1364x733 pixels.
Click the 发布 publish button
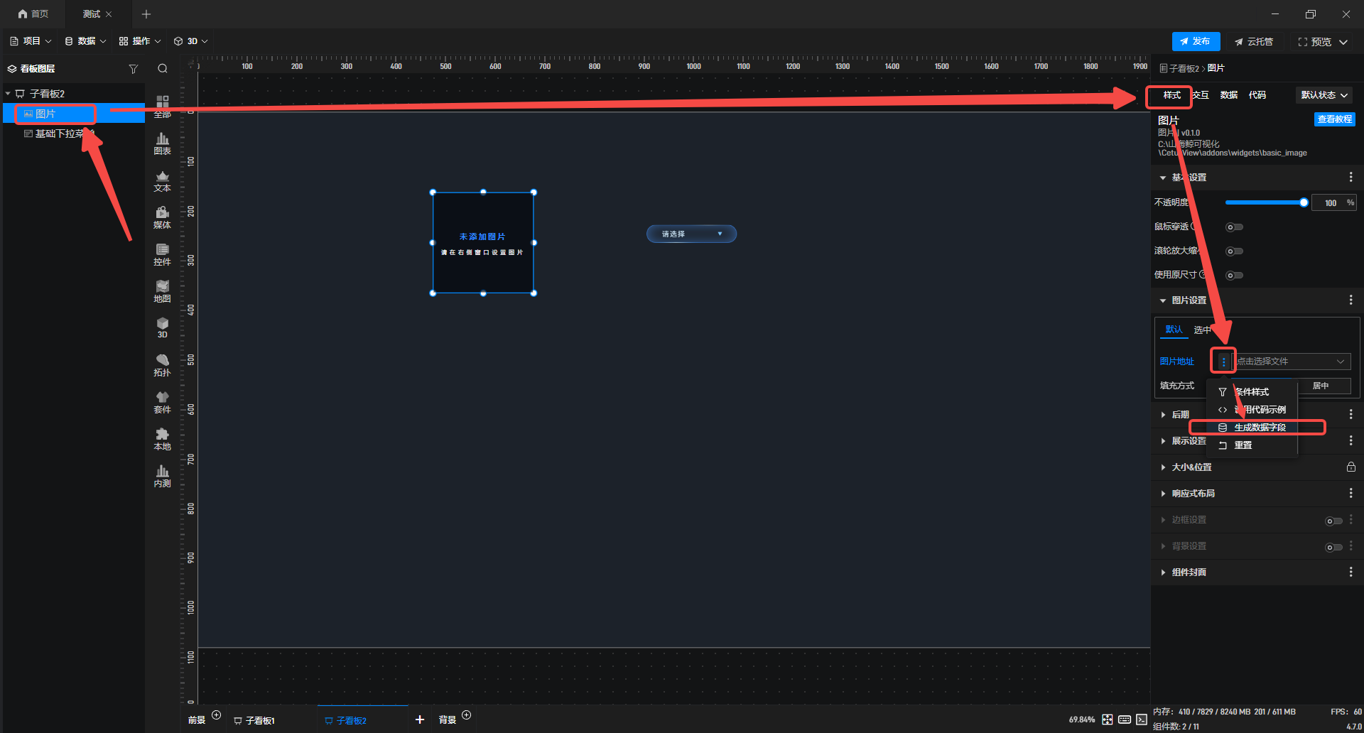1196,42
